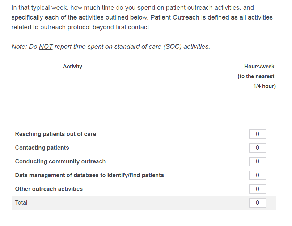Select the 'Contacting patients' row label
292x226 pixels.
[42, 148]
